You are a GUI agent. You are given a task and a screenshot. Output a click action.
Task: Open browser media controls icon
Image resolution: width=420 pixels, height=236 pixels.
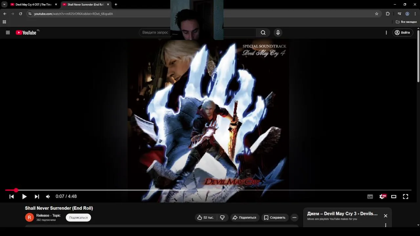399,14
